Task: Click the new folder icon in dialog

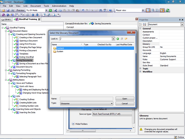Action: [126, 39]
